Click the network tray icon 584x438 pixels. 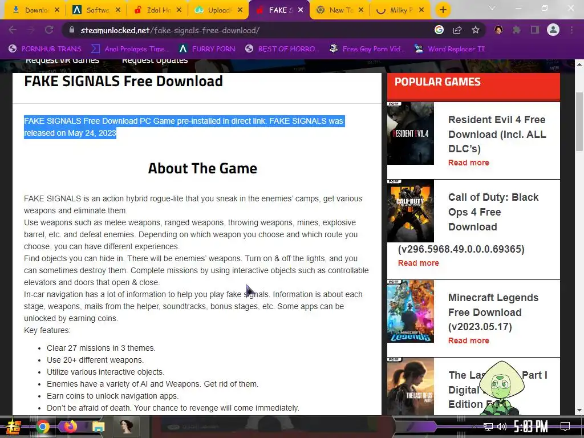(488, 427)
